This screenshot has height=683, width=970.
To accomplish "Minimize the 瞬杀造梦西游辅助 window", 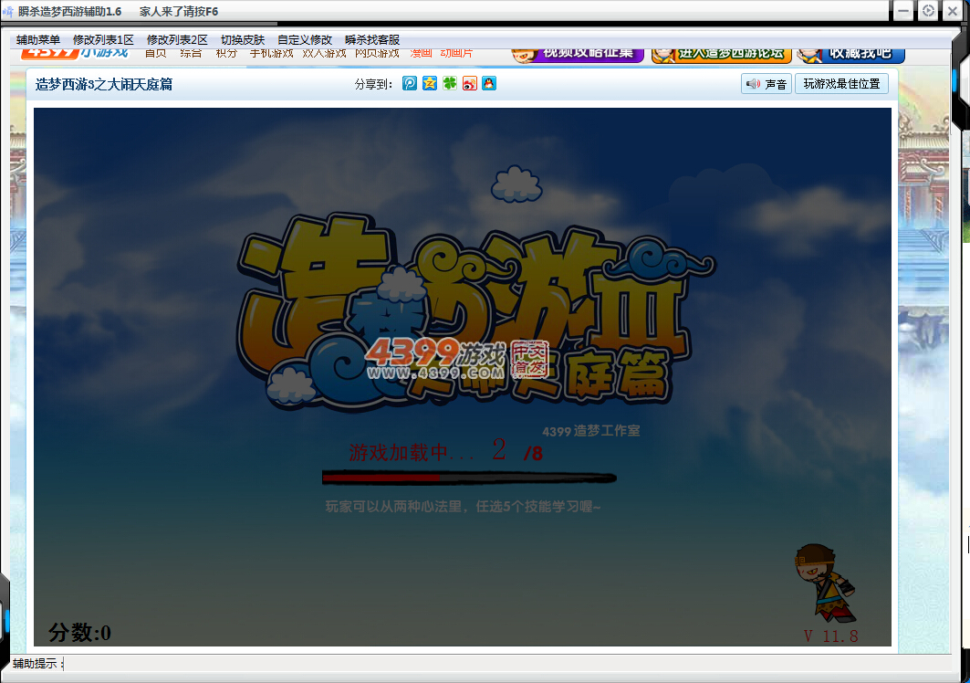I will (x=903, y=11).
